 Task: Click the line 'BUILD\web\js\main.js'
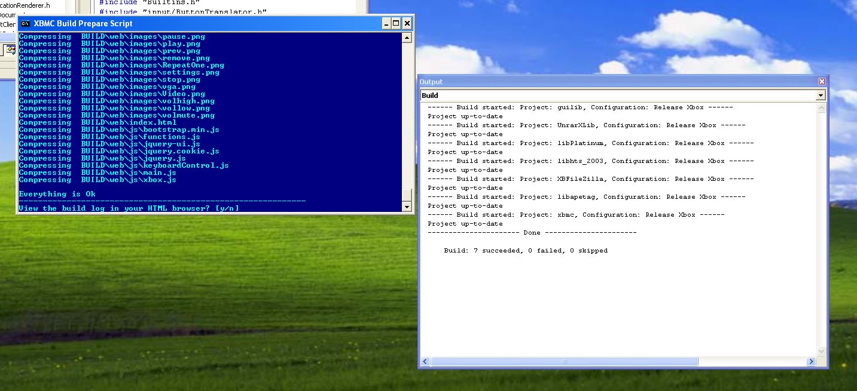97,173
